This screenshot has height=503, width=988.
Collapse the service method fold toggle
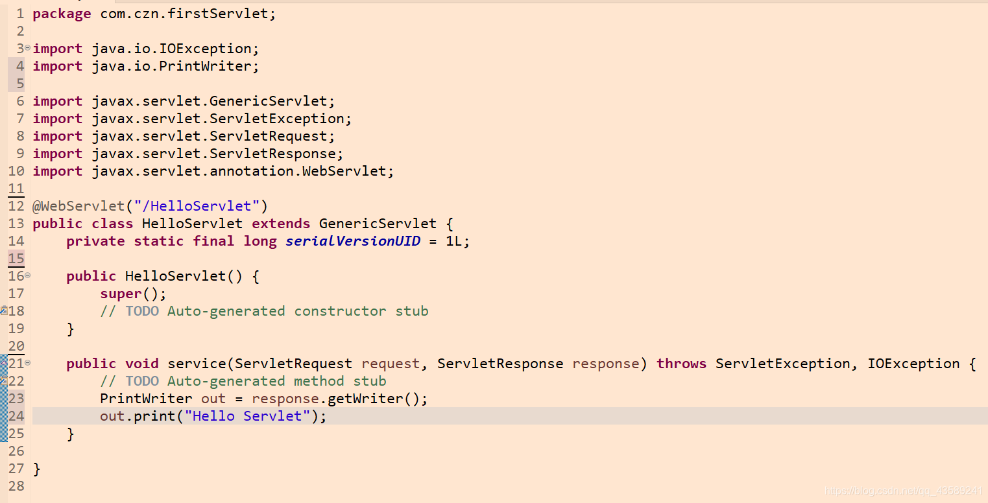tap(27, 362)
